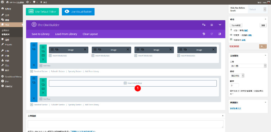This screenshot has width=271, height=132.
Task: Open settings of the first Image module
Action: point(52,50)
